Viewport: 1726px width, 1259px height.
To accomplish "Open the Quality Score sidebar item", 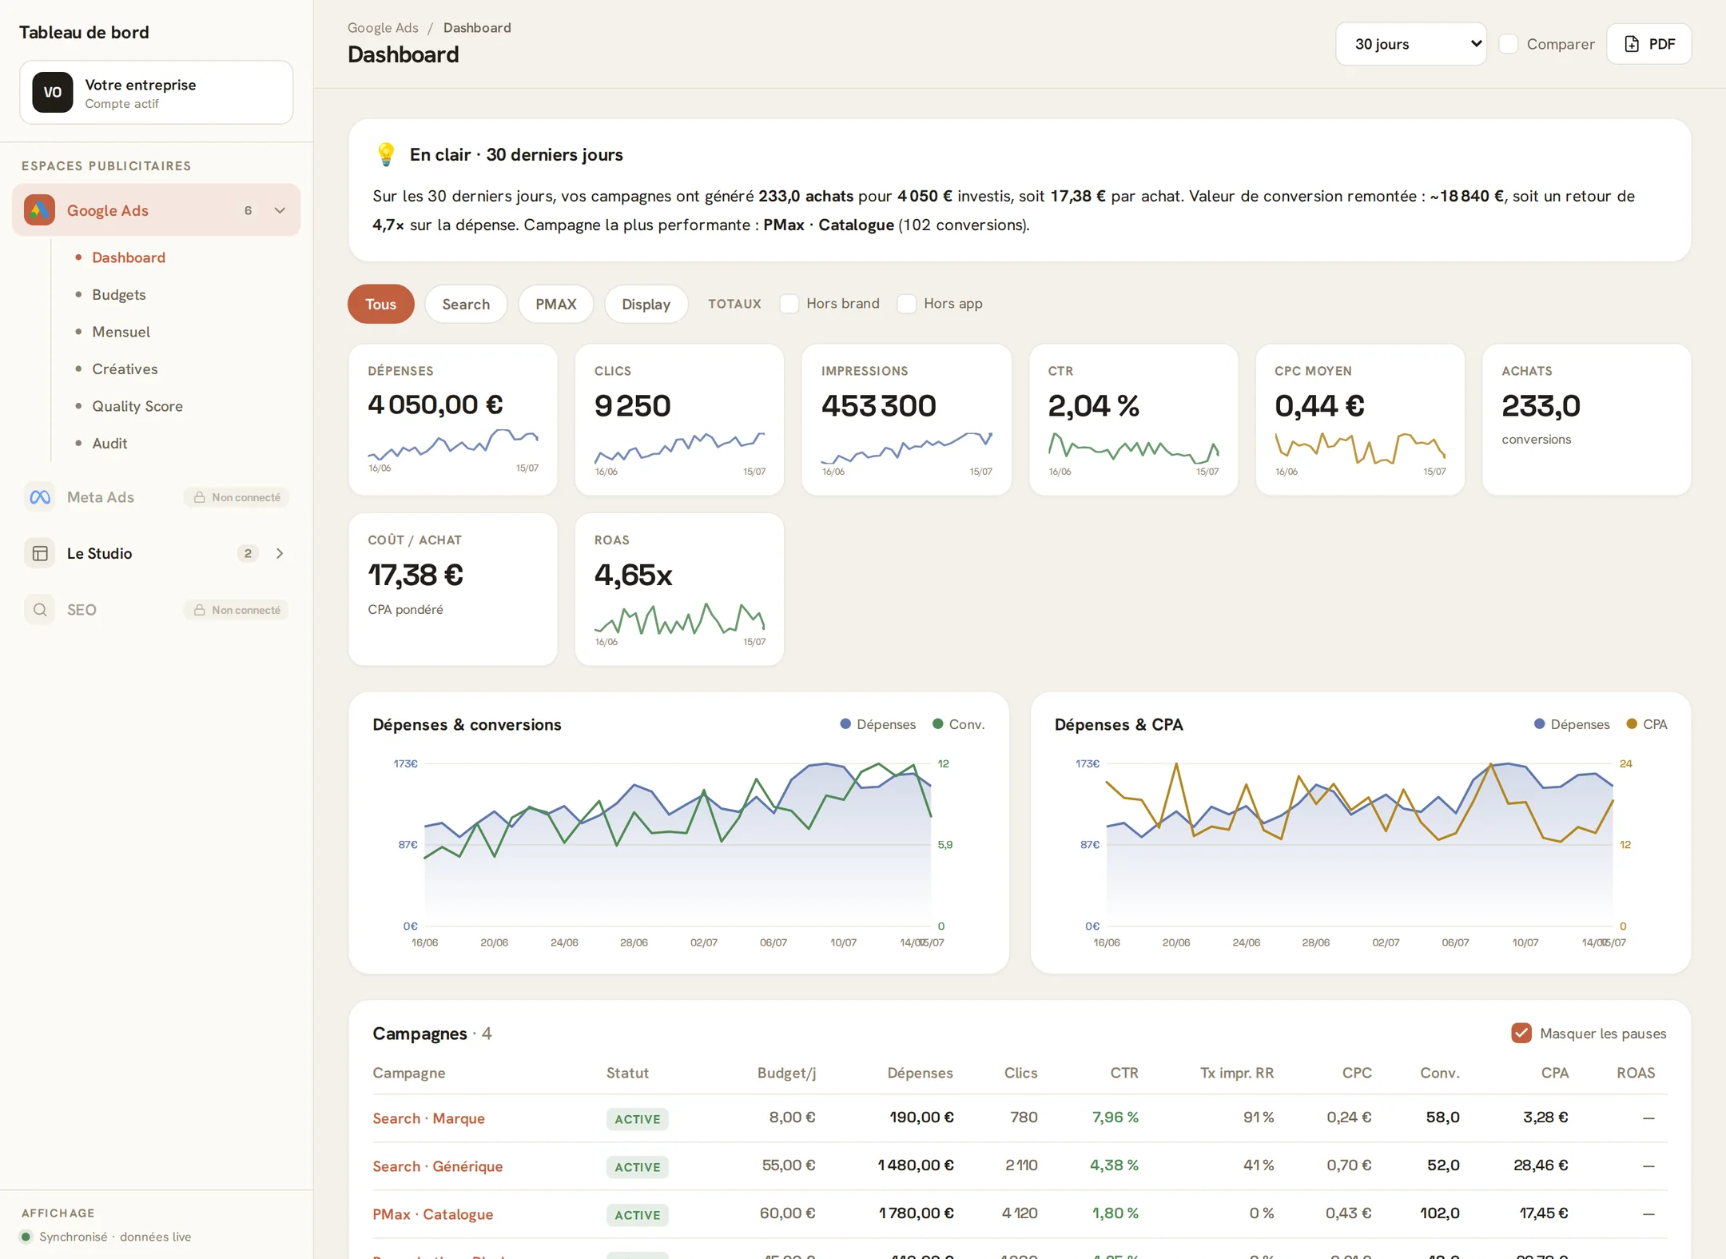I will 137,406.
